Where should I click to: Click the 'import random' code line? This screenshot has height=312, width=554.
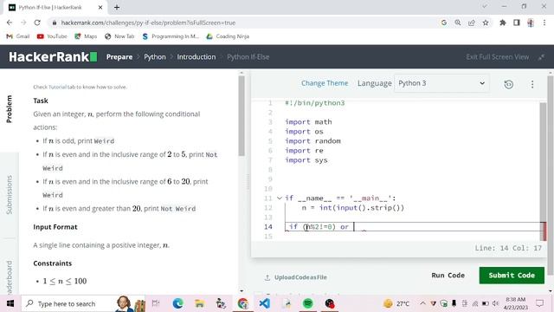pyautogui.click(x=313, y=140)
